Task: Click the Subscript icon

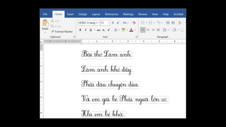Action: (x=104, y=30)
